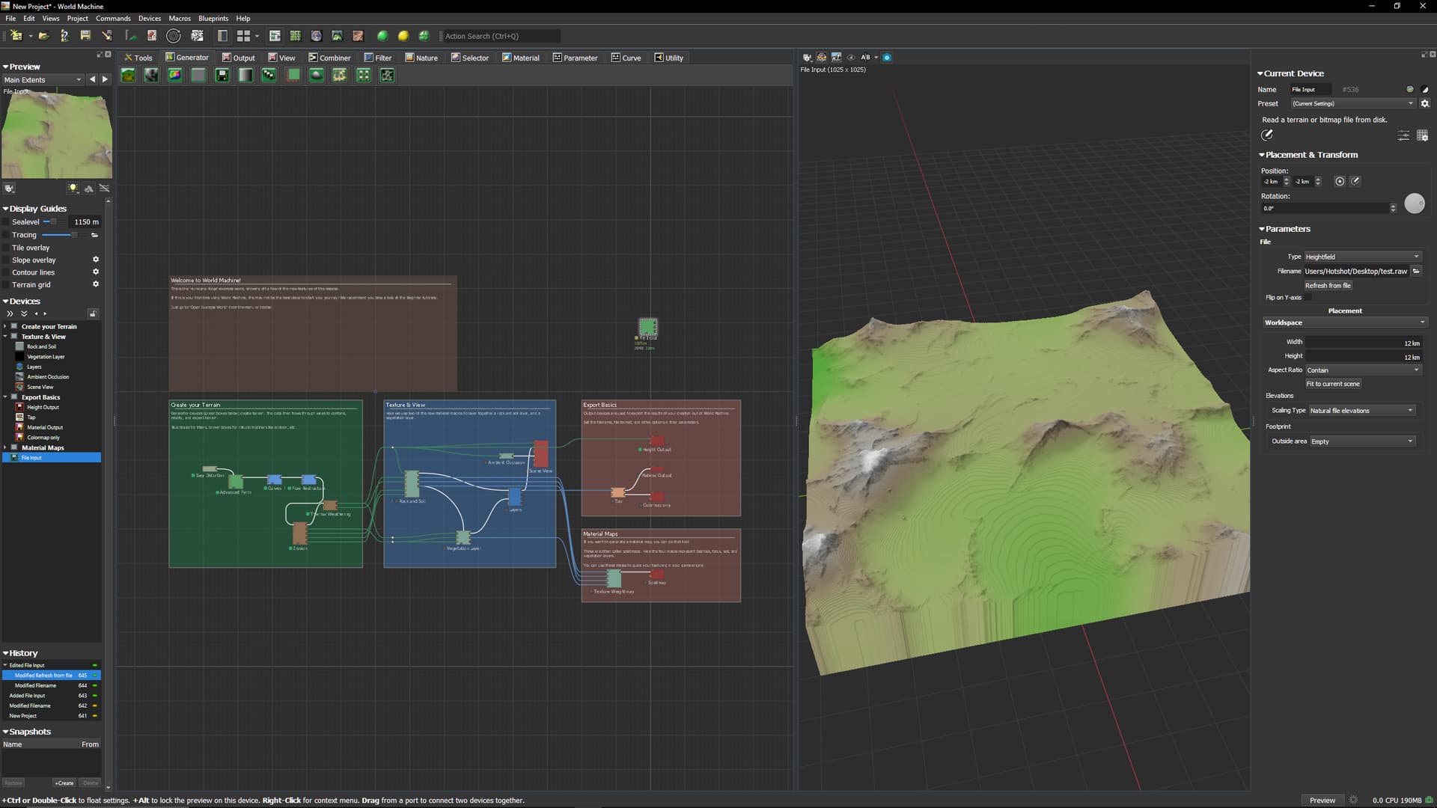Open Slope overlay settings gear

click(96, 260)
